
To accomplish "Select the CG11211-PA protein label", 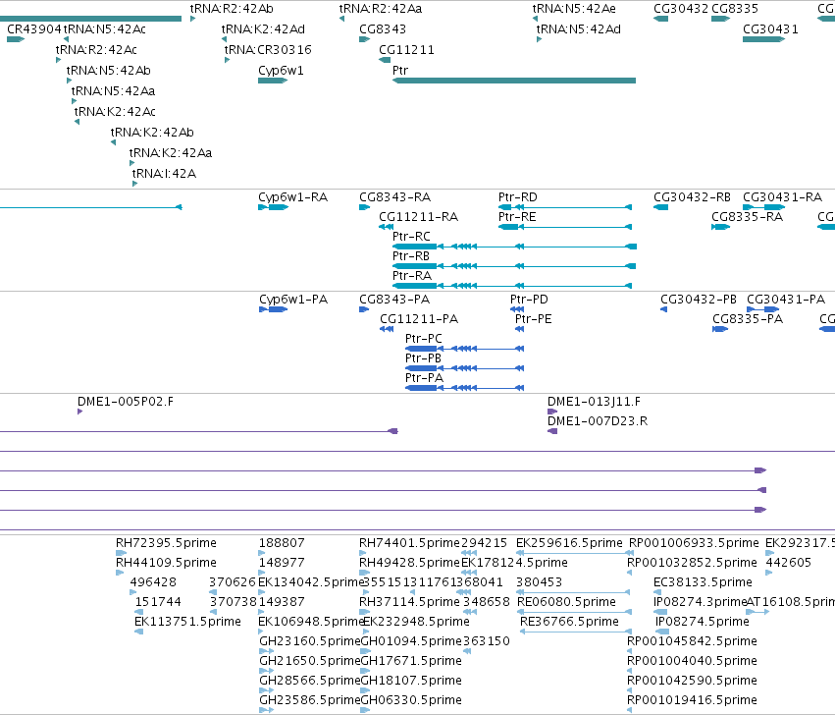I will coord(419,319).
